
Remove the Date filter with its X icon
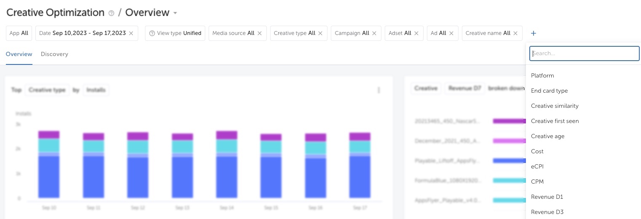tap(131, 33)
